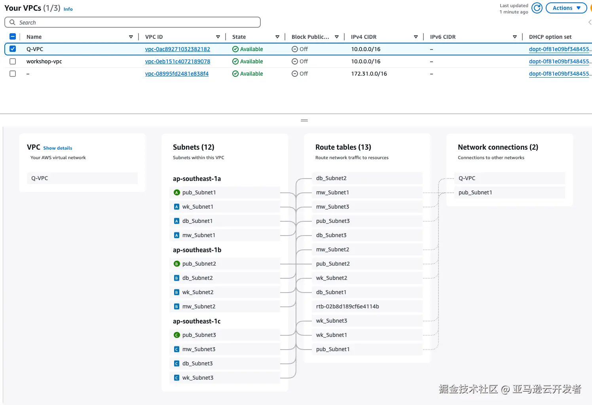
Task: Check the unnamed VPC row checkbox
Action: point(13,74)
